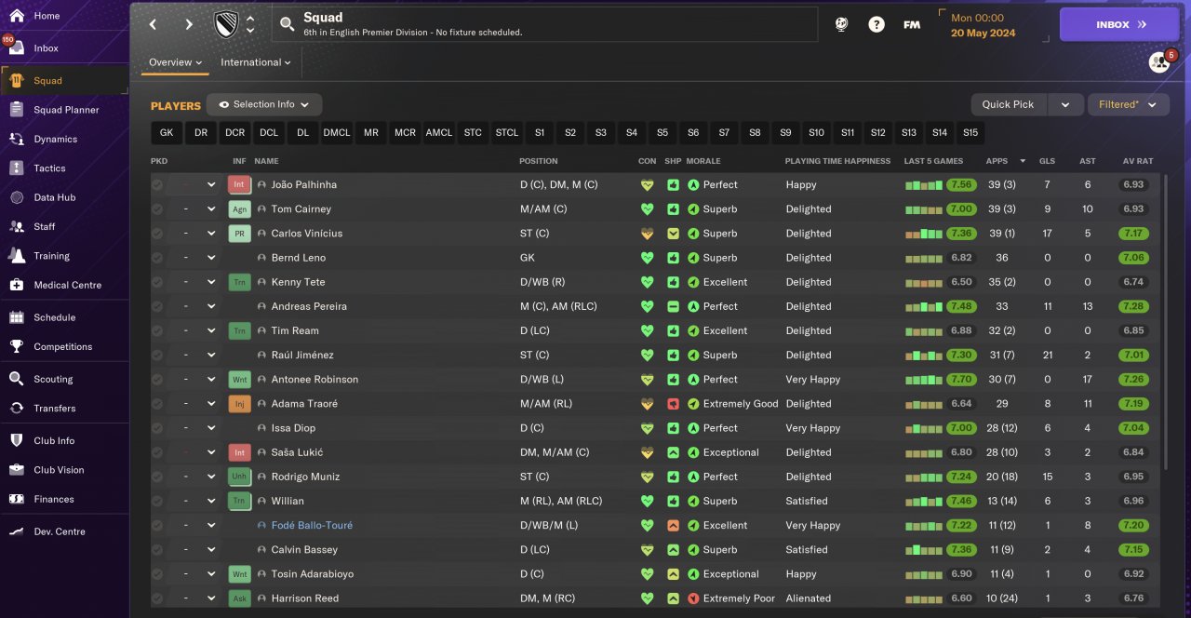Toggle pick checkbox for João Palhinha

click(x=157, y=185)
